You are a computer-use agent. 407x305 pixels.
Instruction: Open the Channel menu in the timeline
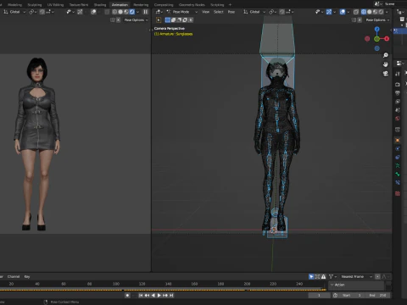tap(14, 276)
